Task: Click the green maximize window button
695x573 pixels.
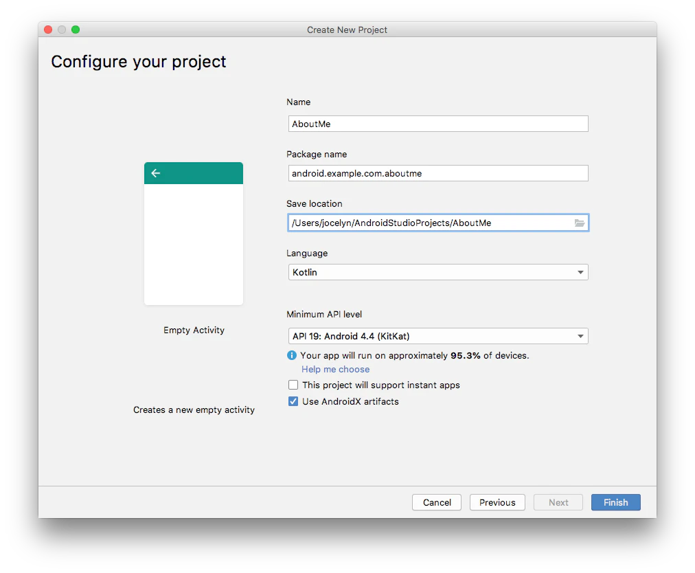Action: 76,30
